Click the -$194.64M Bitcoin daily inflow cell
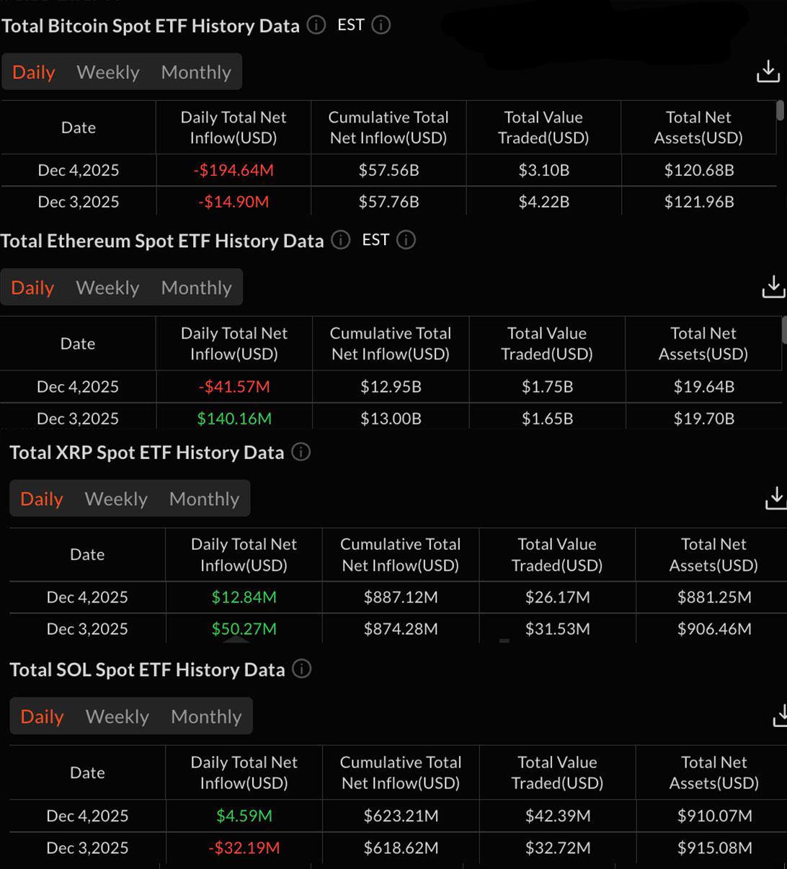This screenshot has width=787, height=869. 234,171
